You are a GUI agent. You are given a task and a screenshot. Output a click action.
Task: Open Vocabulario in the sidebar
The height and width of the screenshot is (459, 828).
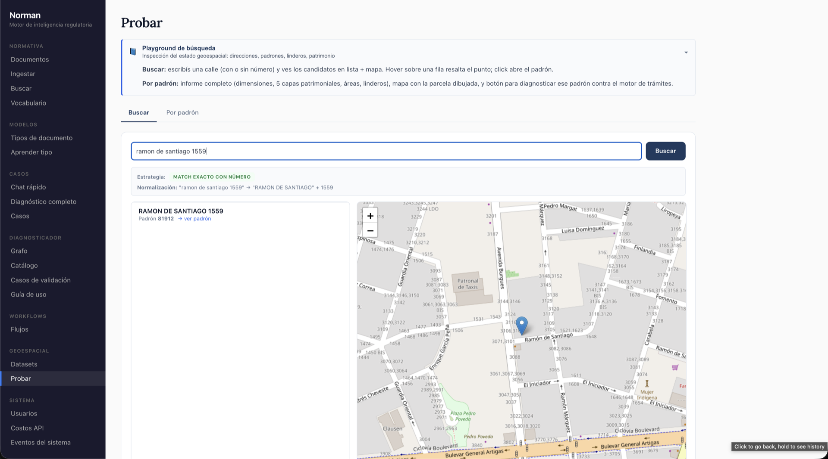coord(28,103)
